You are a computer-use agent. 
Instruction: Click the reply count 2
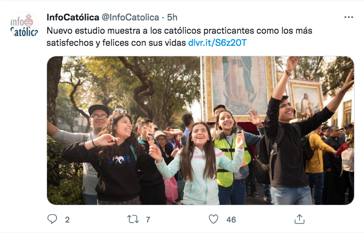pyautogui.click(x=67, y=220)
